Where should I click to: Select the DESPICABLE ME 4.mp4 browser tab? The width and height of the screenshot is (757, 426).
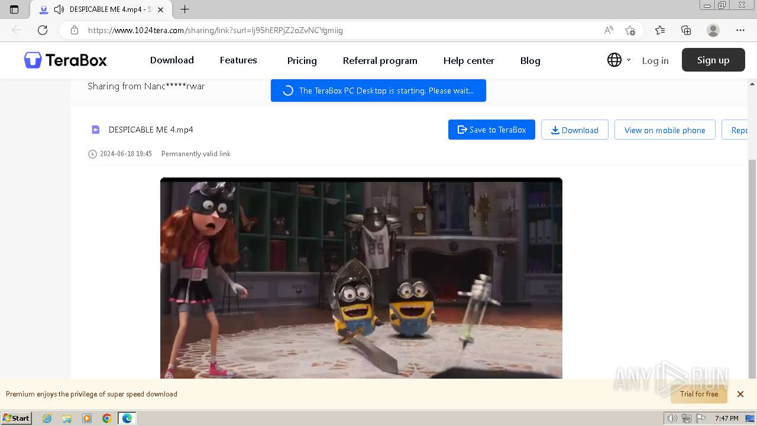pos(101,9)
